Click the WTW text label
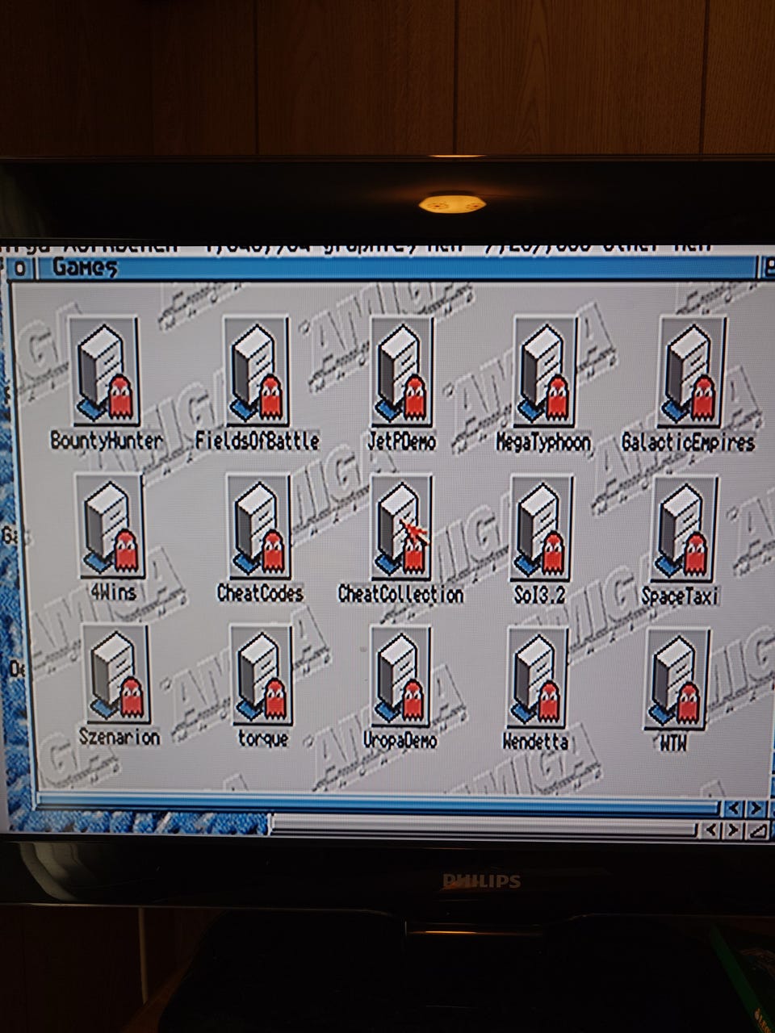The width and height of the screenshot is (775, 1033). coord(673,742)
